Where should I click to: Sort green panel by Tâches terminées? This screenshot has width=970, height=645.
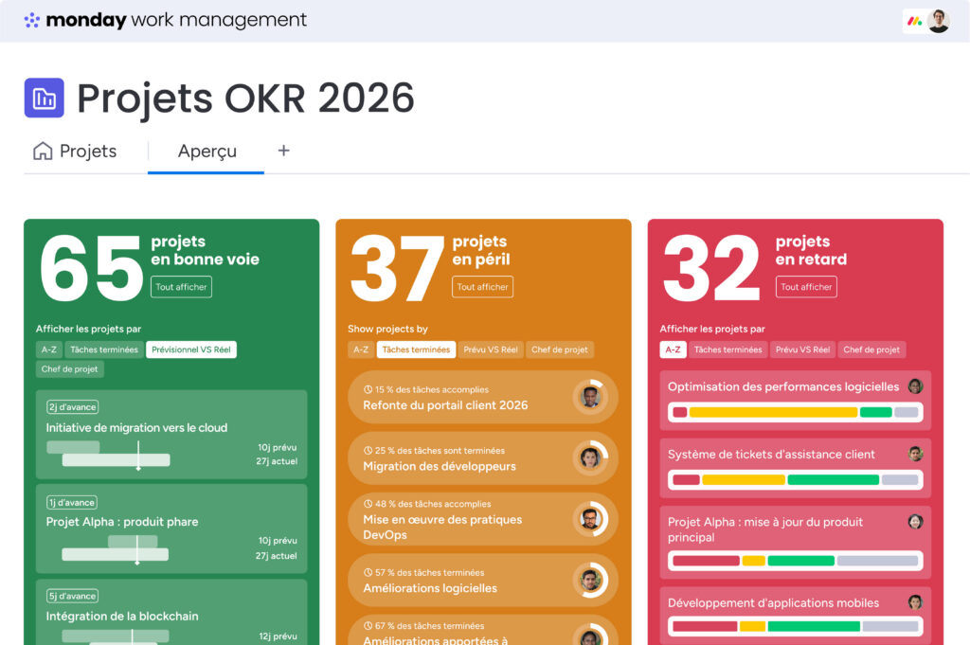104,349
